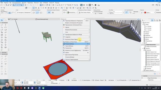Click the green app icon in the taskbar
Image resolution: width=161 pixels, height=90 pixels.
click(43, 88)
